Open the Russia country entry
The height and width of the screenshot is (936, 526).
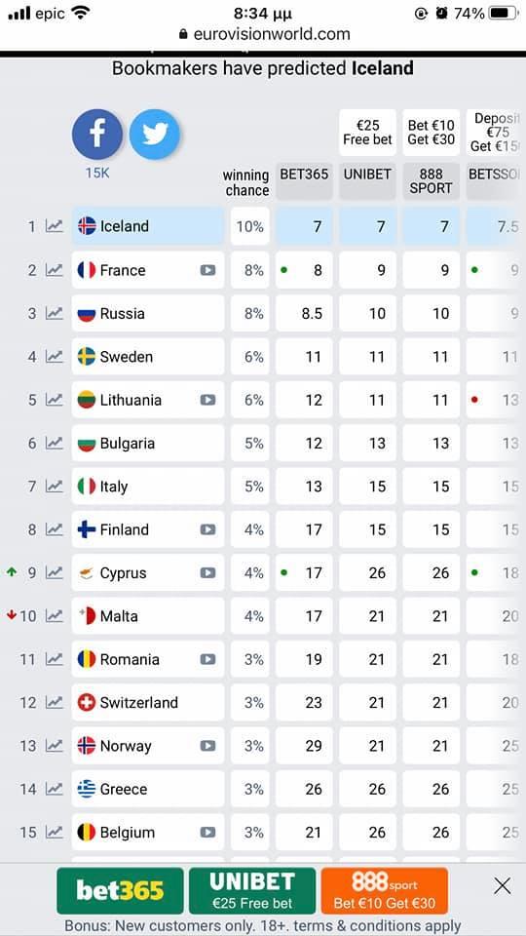(148, 313)
